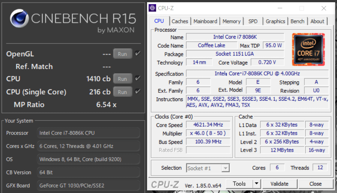Click the 0.720 V core voltage value
The image size is (337, 193).
point(268,62)
